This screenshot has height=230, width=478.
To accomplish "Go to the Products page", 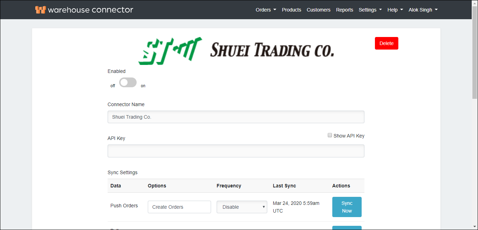I will pyautogui.click(x=291, y=10).
